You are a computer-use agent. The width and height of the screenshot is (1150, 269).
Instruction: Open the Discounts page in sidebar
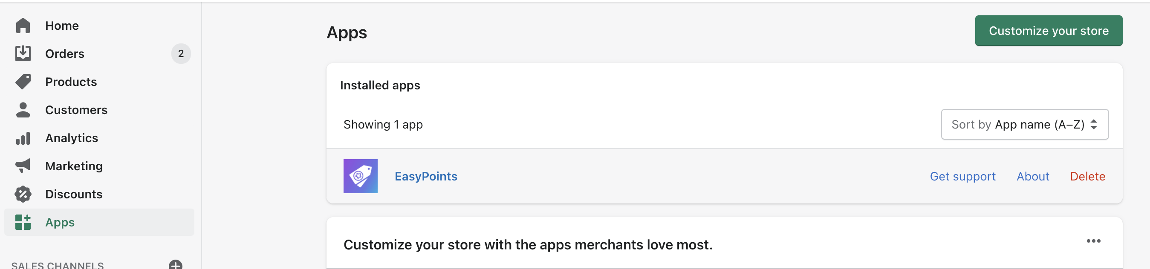[74, 194]
